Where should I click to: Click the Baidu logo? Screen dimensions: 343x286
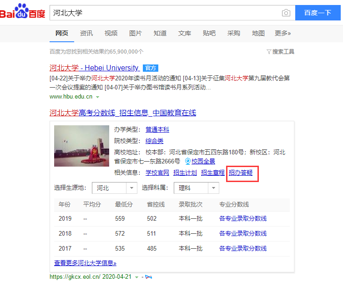pos(23,12)
